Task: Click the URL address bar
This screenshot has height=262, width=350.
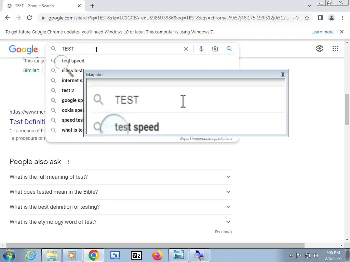Action: coord(169,18)
